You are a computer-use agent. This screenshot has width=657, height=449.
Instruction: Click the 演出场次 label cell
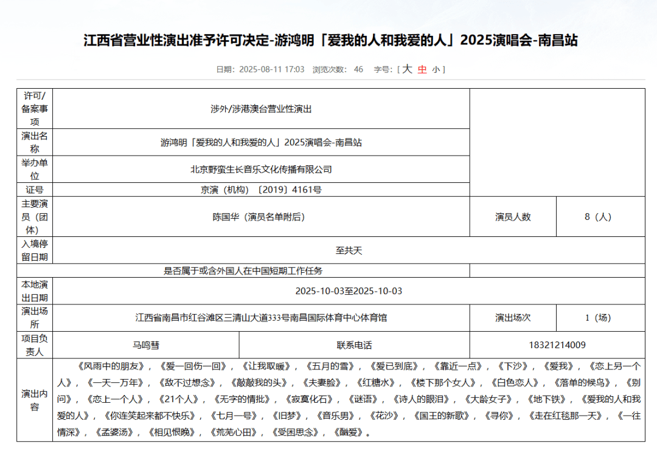pos(513,318)
